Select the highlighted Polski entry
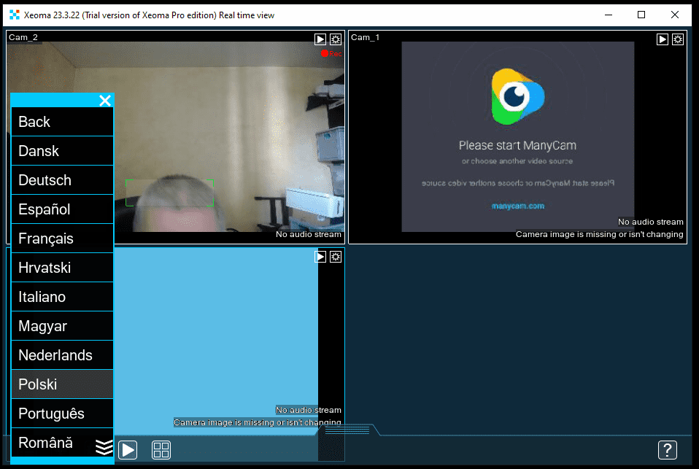This screenshot has width=699, height=469. point(63,384)
